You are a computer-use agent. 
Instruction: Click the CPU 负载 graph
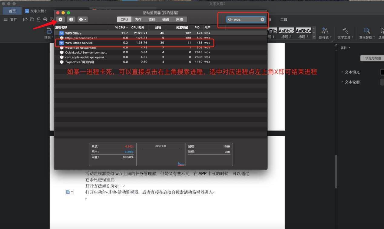161,154
